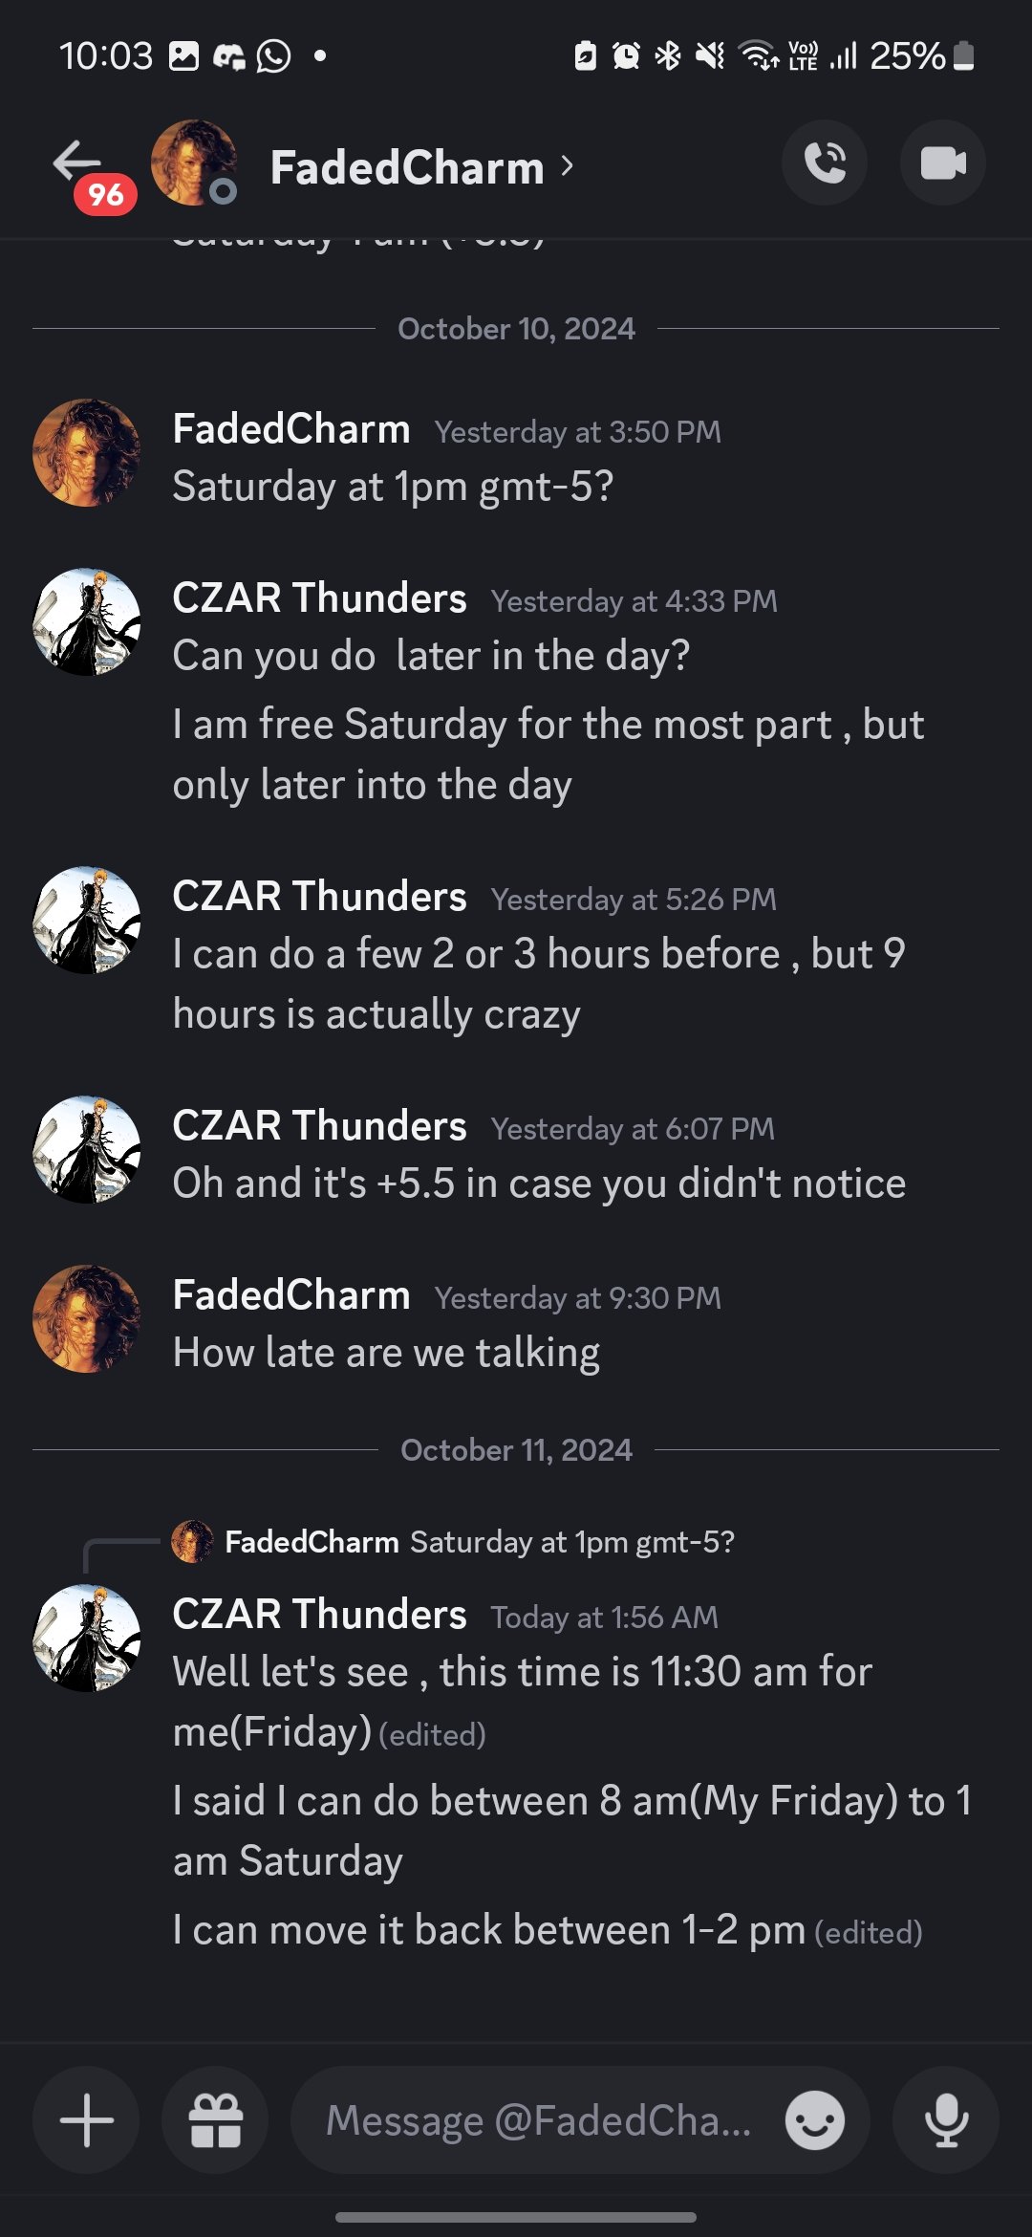
Task: Select FadedCharm's 'How late are we talking' message
Action: (x=386, y=1353)
